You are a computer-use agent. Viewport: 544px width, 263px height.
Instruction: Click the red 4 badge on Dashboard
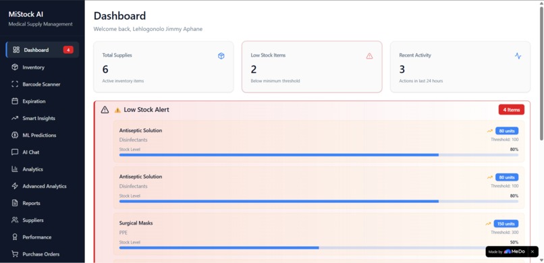(x=68, y=50)
